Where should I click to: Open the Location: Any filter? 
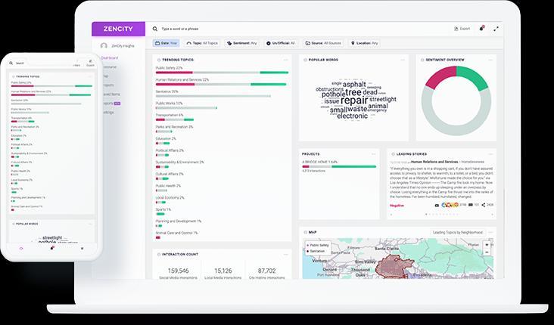364,43
